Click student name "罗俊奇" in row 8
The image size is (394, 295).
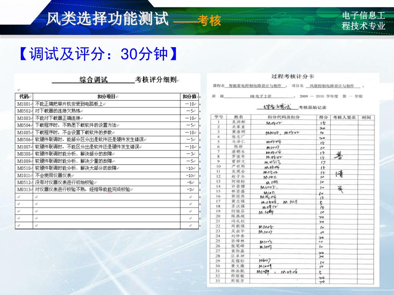coord(238,156)
